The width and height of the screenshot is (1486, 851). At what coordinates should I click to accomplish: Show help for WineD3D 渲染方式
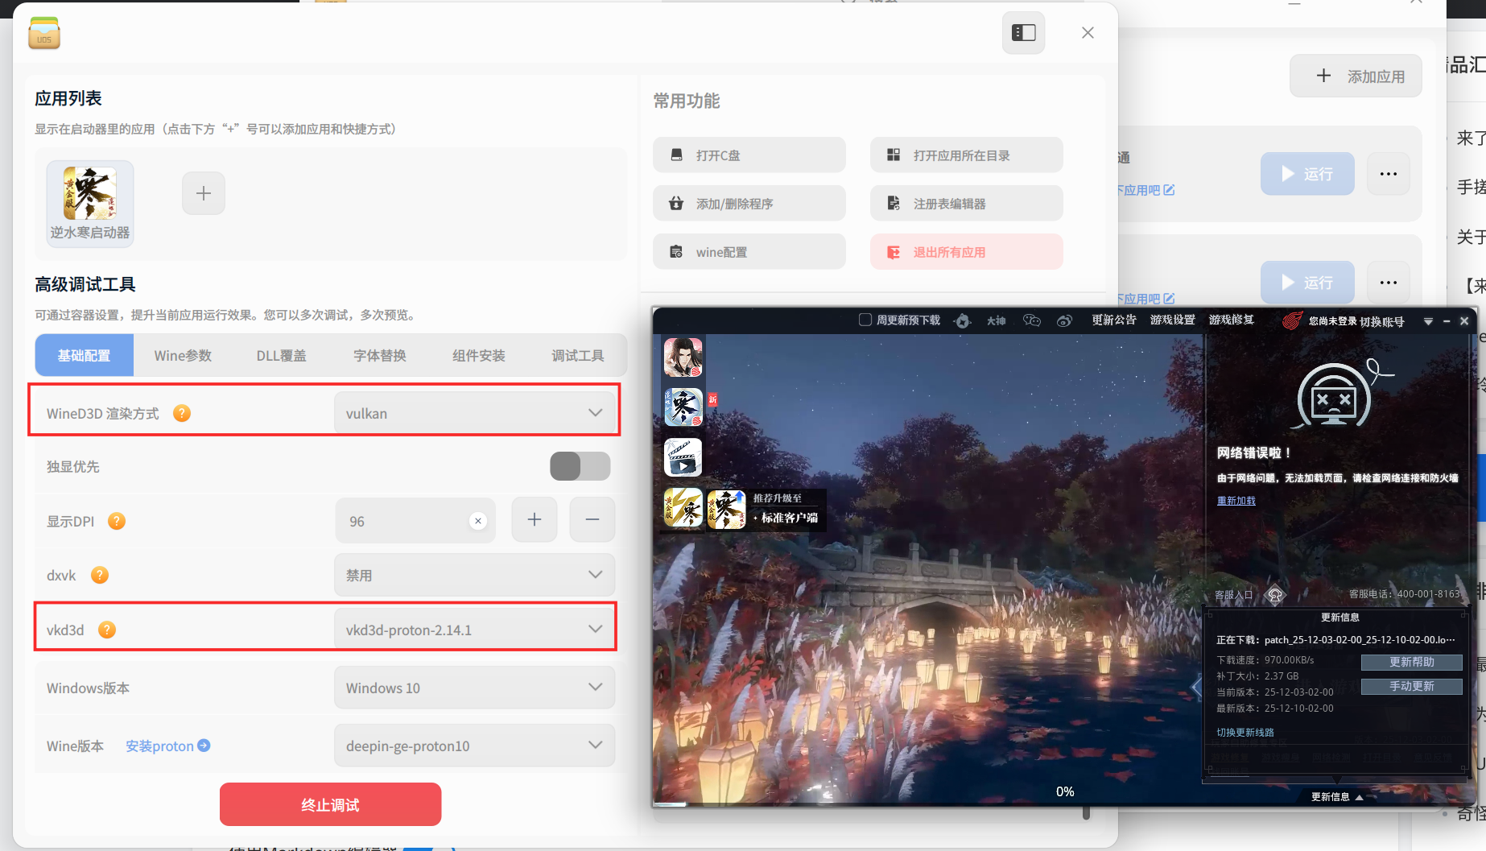[x=182, y=413]
